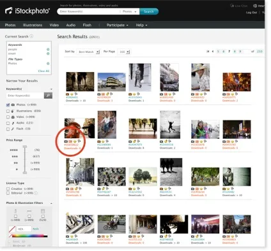Click Clear All in Current Search
Screen dimensions: 271x251
click(x=43, y=71)
